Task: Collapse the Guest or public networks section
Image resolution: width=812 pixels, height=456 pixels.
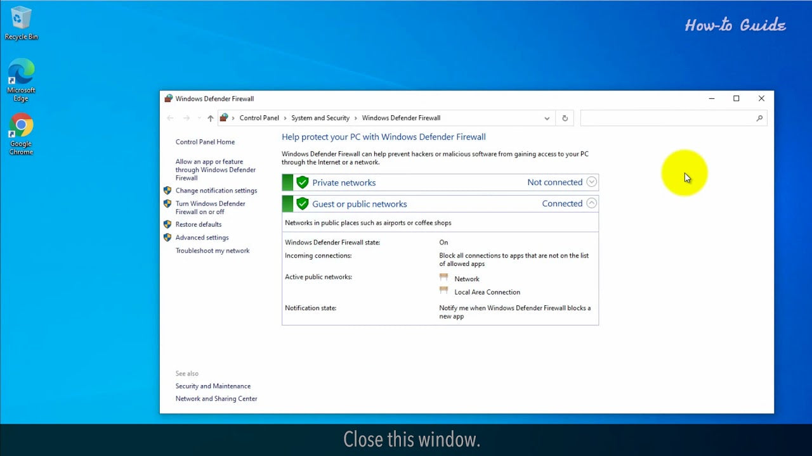Action: pyautogui.click(x=591, y=204)
